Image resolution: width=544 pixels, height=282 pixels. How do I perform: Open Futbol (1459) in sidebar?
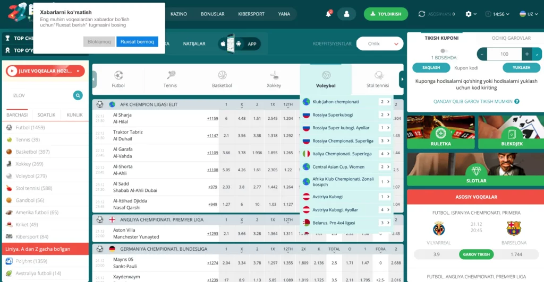pyautogui.click(x=45, y=128)
